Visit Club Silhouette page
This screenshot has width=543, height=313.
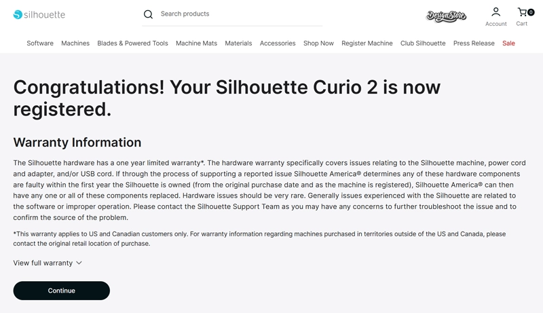pyautogui.click(x=423, y=43)
